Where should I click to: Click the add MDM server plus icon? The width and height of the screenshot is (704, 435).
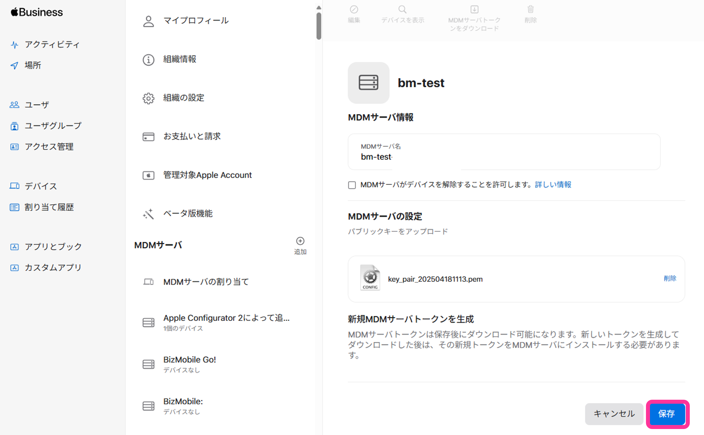tap(300, 241)
